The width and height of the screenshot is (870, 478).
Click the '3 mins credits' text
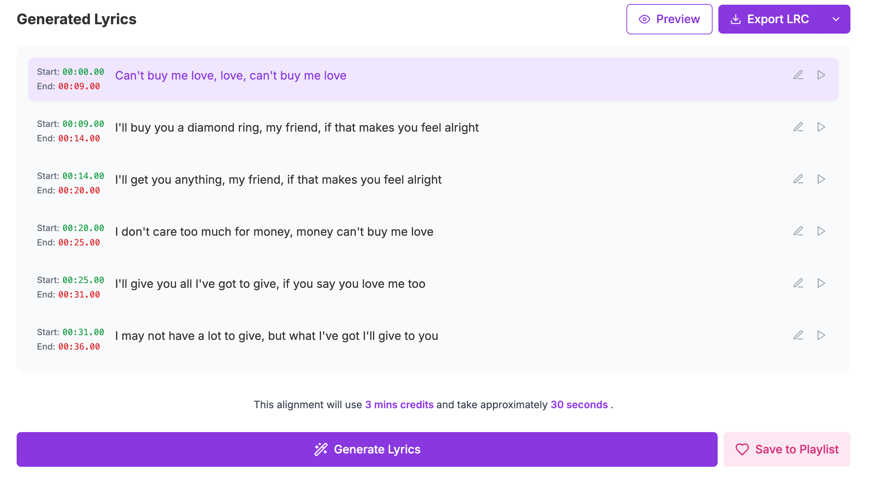[399, 405]
